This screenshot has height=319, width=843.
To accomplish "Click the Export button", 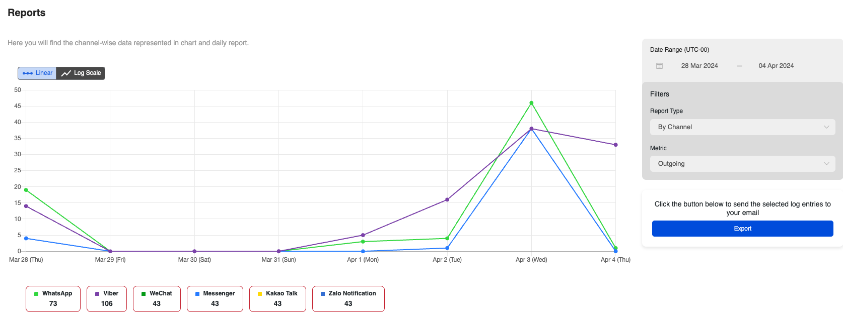I will tap(742, 229).
